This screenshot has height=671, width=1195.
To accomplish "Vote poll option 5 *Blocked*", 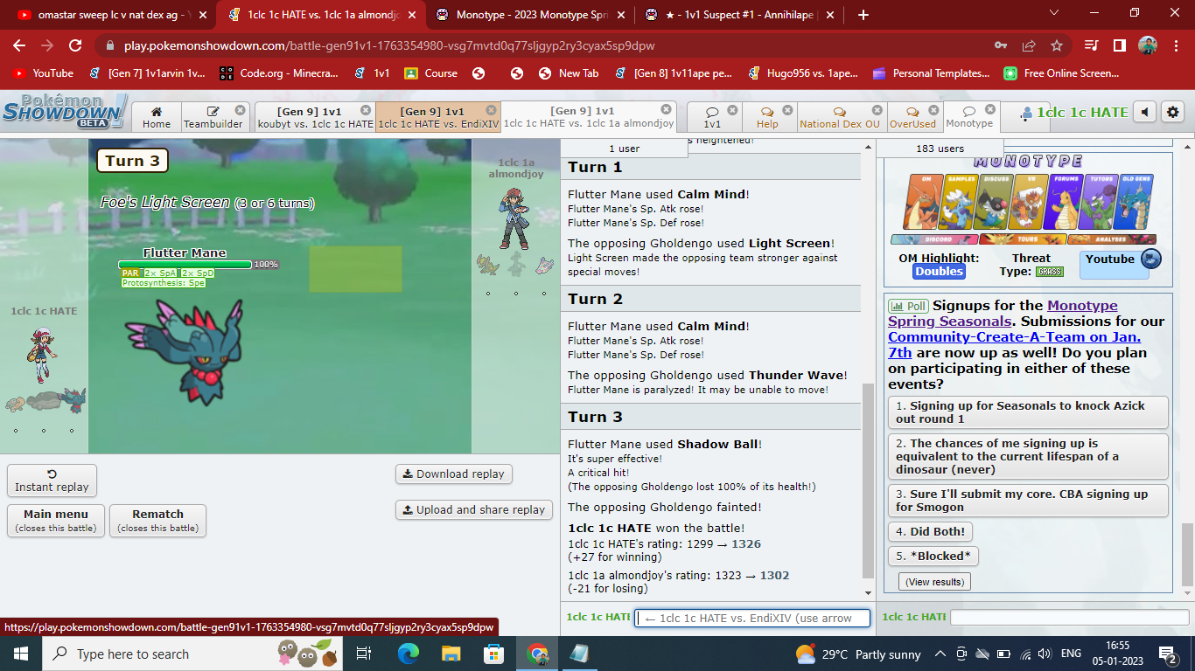I will pyautogui.click(x=934, y=556).
